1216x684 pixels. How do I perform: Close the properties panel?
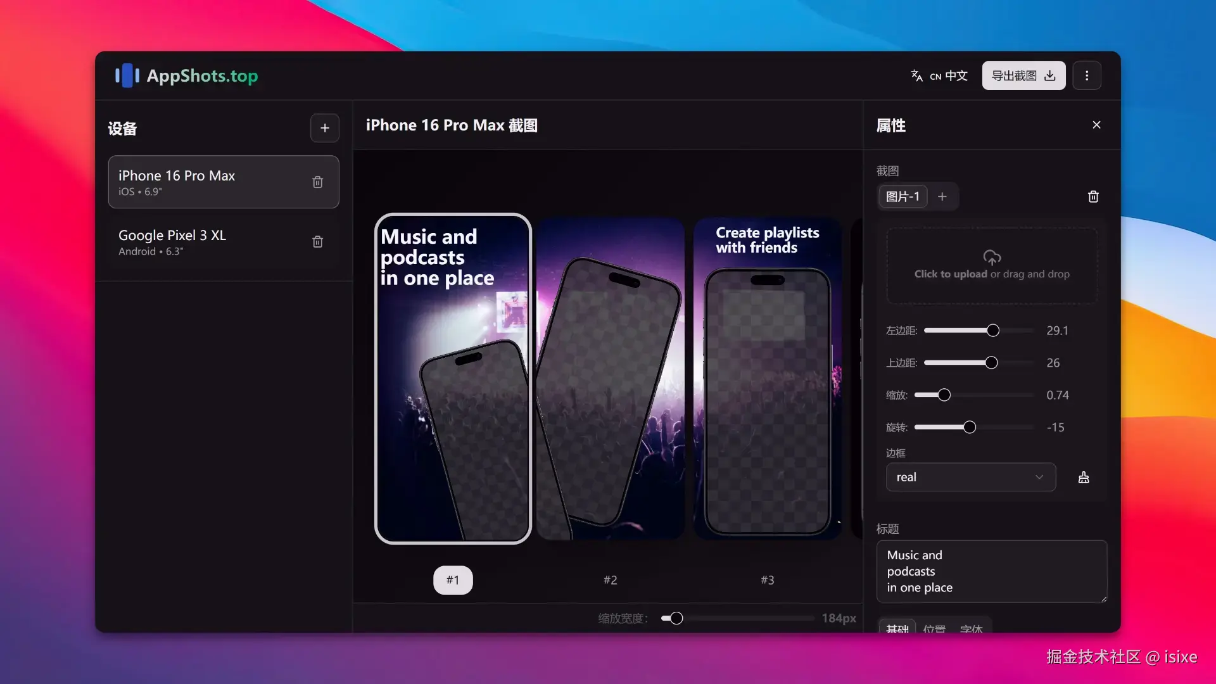1096,125
